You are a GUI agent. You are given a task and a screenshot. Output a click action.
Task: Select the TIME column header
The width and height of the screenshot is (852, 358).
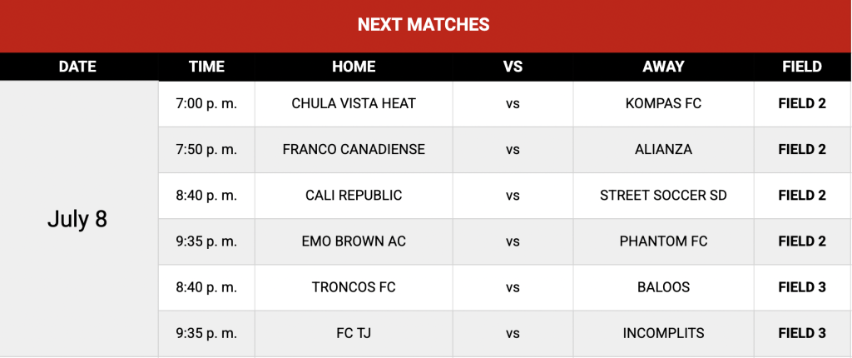pyautogui.click(x=206, y=67)
